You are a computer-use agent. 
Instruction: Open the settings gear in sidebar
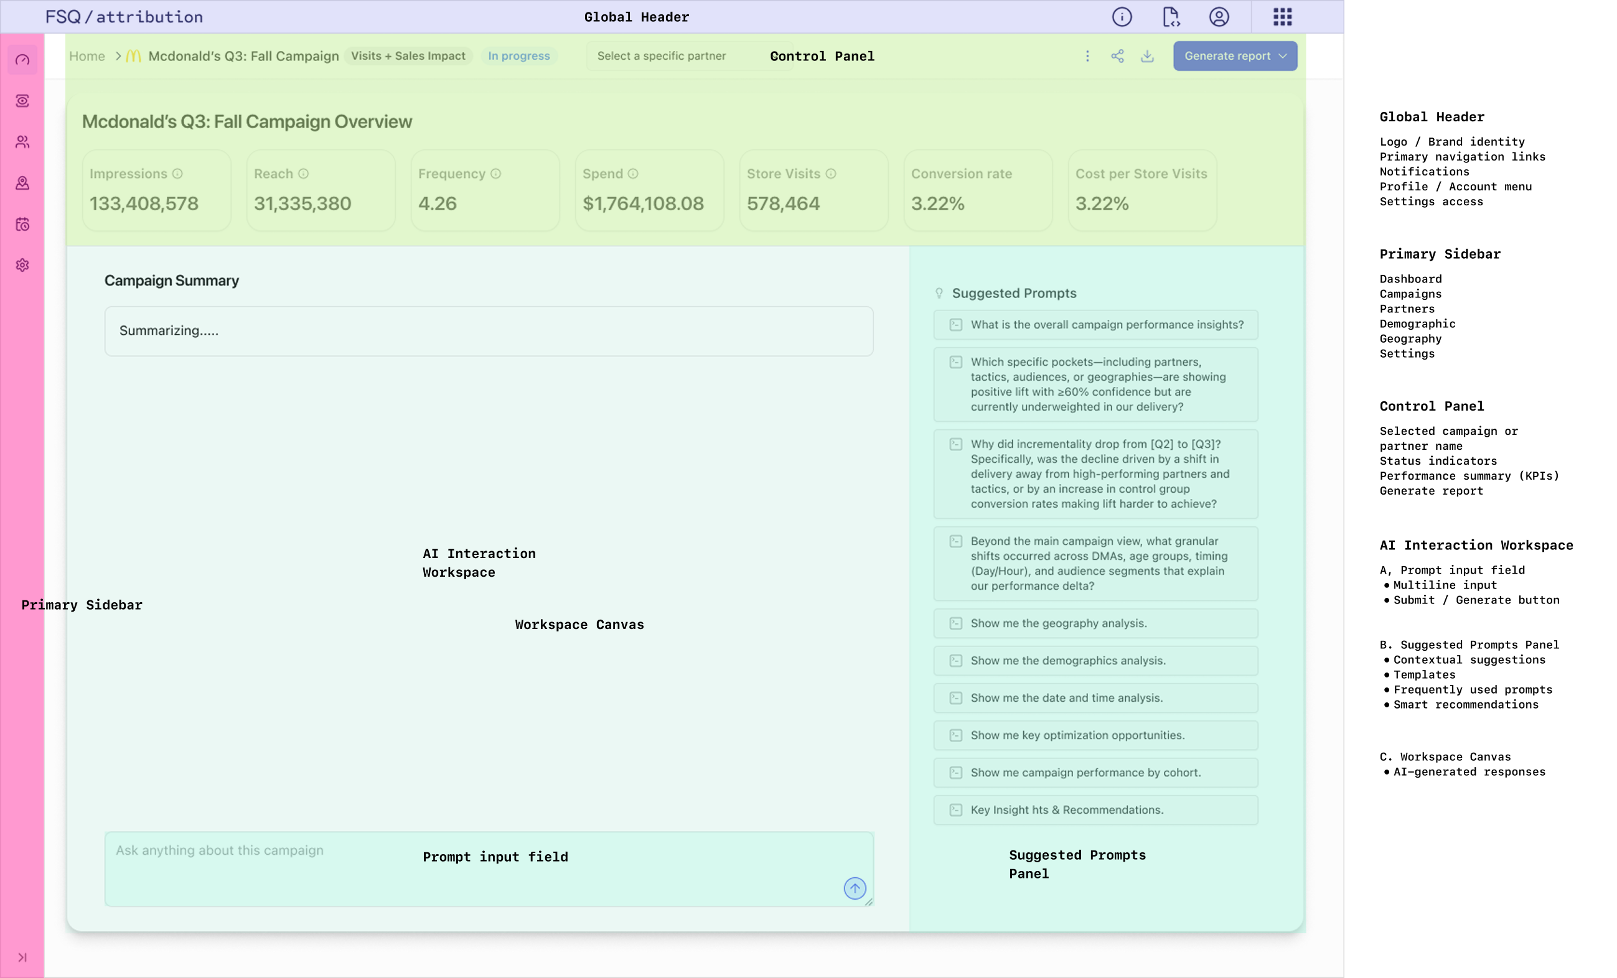pyautogui.click(x=22, y=265)
